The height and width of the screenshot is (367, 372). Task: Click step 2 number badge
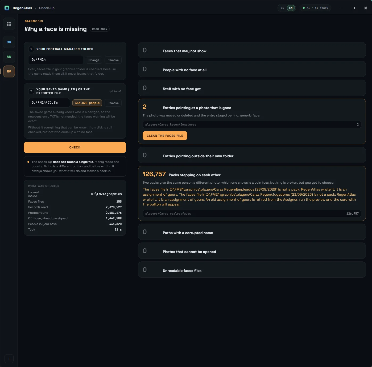point(31,91)
